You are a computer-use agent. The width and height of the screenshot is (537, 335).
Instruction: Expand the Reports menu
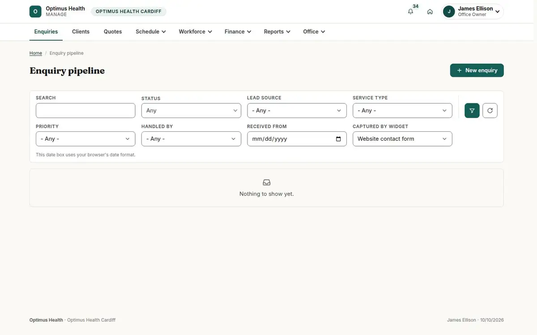(x=277, y=32)
